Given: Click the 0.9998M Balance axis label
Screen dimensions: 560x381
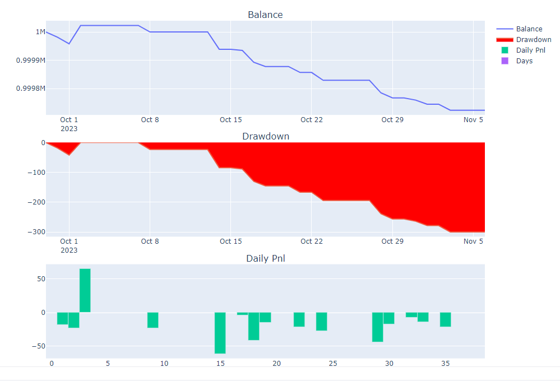Looking at the screenshot, I should (31, 89).
